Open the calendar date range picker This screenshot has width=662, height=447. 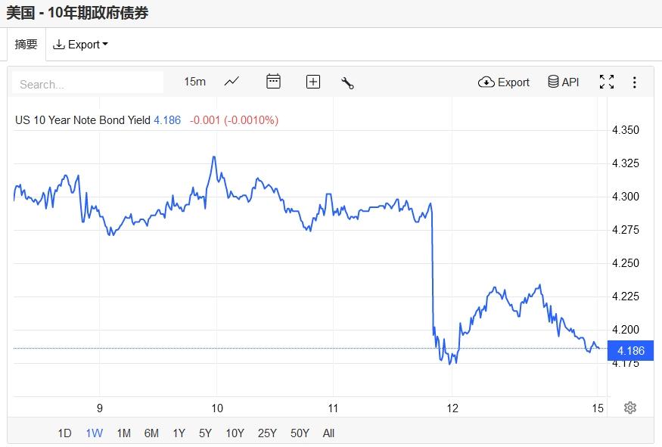[273, 82]
